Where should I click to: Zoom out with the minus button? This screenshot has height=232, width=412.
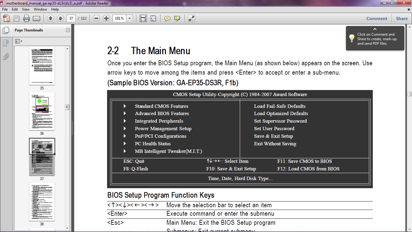(96, 18)
